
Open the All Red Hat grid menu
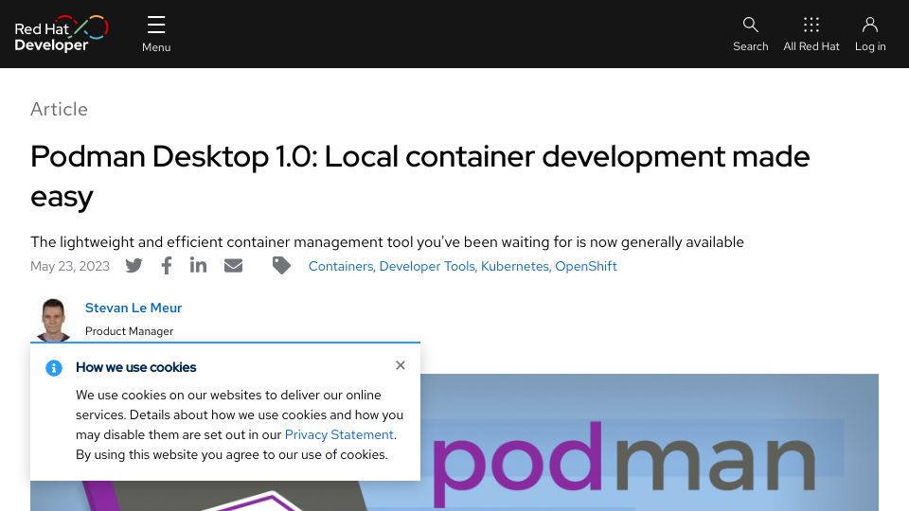point(811,34)
